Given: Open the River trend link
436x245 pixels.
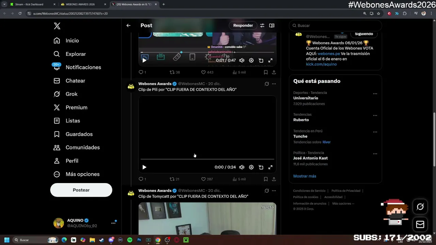Looking at the screenshot, I should click(326, 142).
